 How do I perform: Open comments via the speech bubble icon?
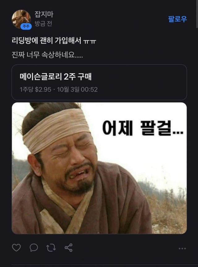34,248
